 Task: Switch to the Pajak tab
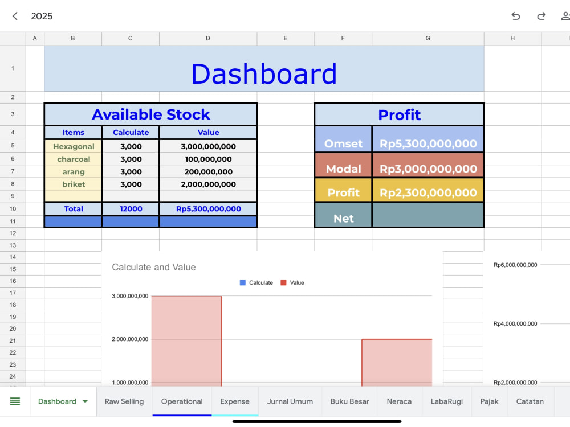[x=489, y=401]
